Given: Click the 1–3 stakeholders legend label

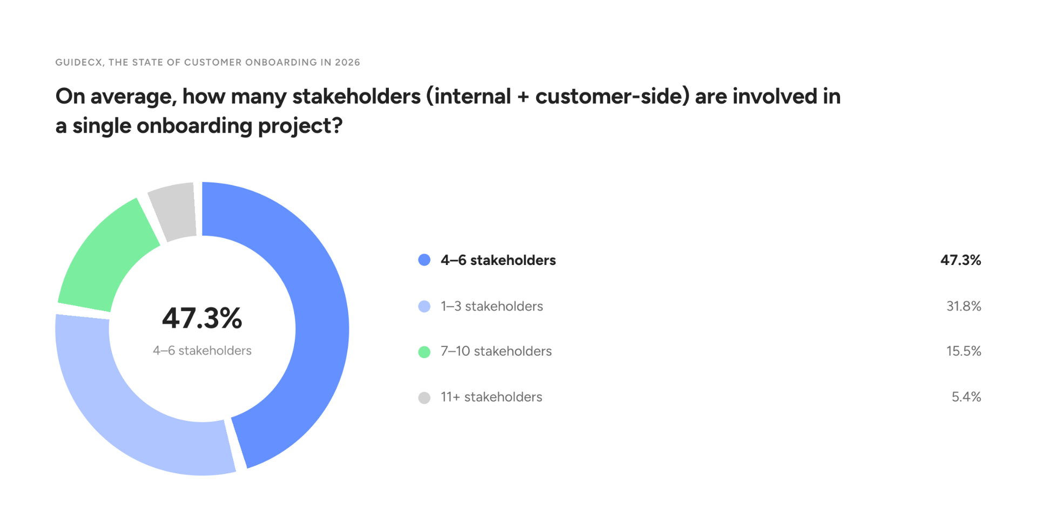Looking at the screenshot, I should (491, 307).
